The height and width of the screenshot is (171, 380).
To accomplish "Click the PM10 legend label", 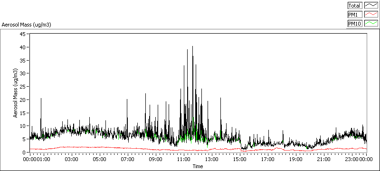I will point(355,23).
